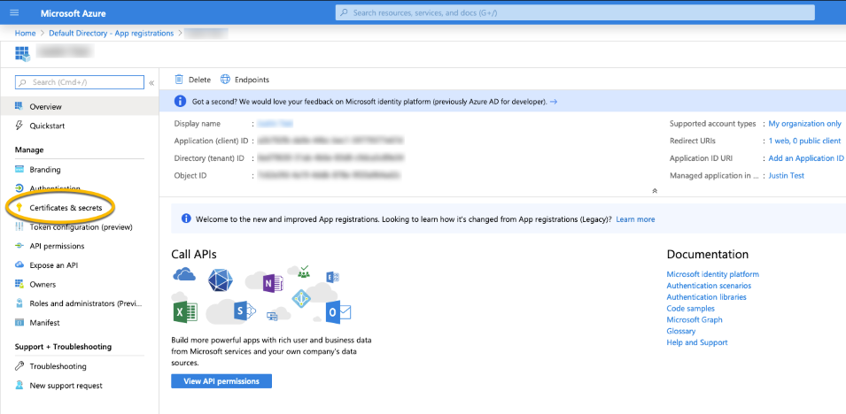
Task: Click the Quickstart lightning icon
Action: tap(19, 126)
